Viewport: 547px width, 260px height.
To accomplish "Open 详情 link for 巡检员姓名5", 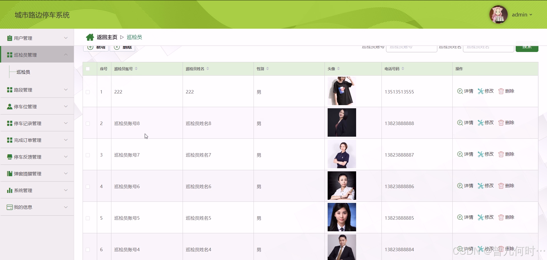I will [x=465, y=217].
